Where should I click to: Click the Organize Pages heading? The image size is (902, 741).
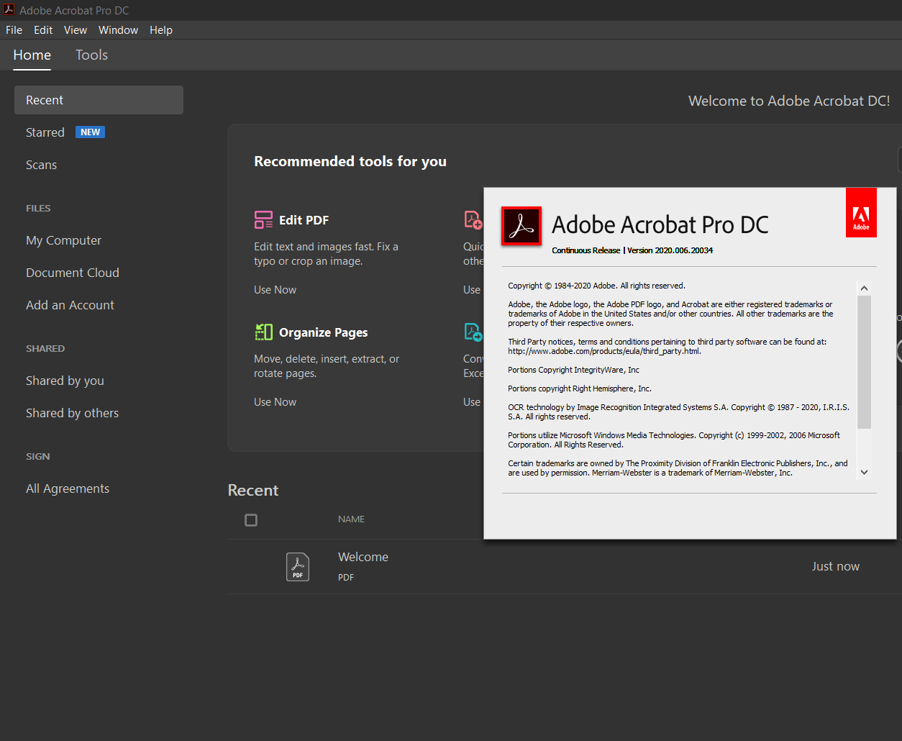pos(323,332)
